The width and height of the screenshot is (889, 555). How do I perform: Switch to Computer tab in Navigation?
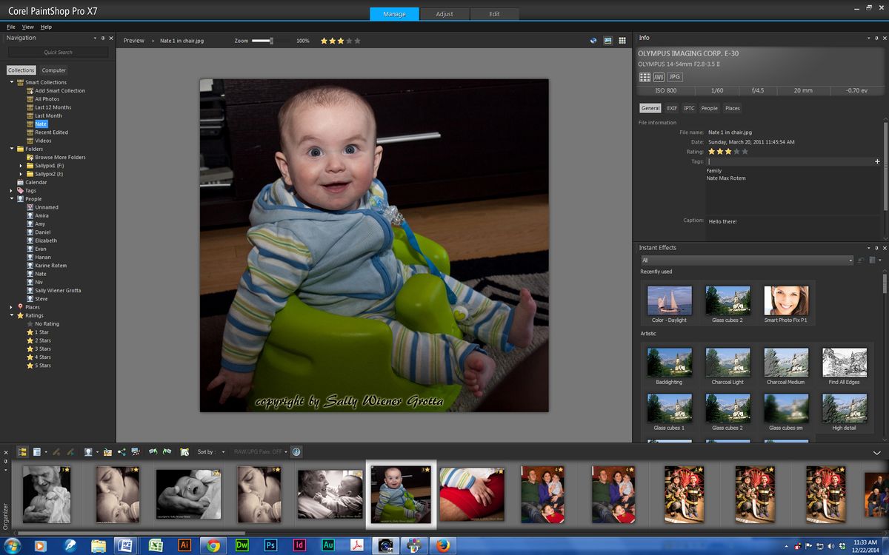(x=54, y=70)
